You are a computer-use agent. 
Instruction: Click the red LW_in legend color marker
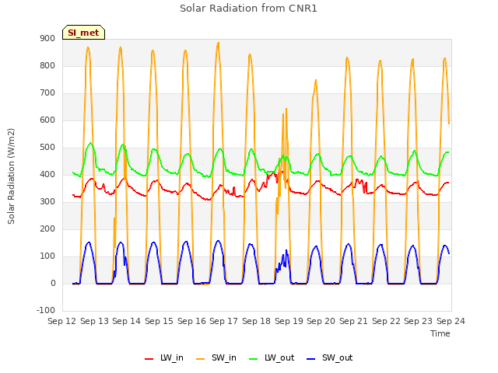click(149, 359)
